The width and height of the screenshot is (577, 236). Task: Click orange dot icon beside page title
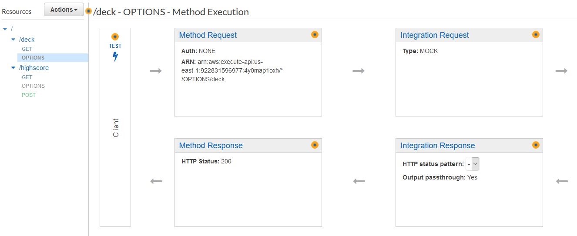coord(89,11)
